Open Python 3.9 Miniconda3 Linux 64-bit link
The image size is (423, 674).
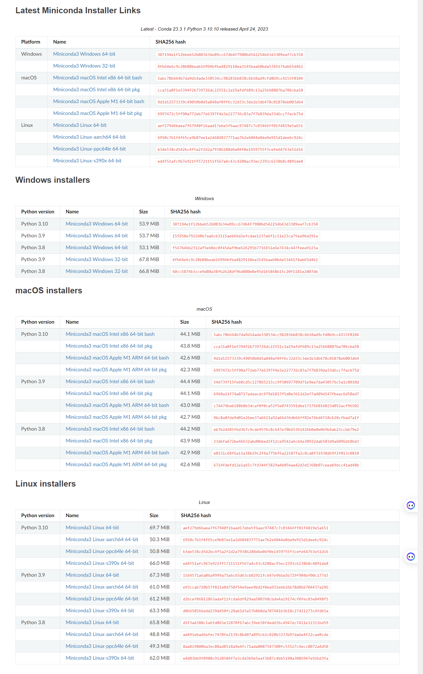pos(92,575)
